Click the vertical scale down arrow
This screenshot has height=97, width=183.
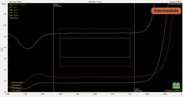pyautogui.click(x=2, y=50)
